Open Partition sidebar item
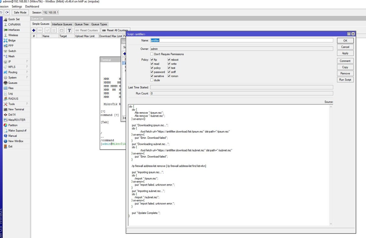 pyautogui.click(x=13, y=125)
